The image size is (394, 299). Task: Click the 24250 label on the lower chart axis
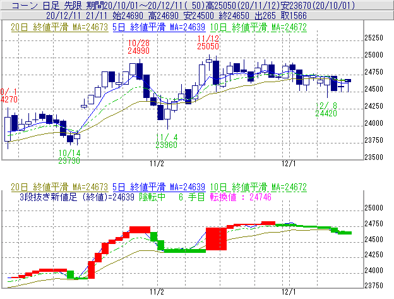[374, 255]
